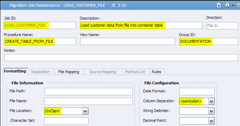
Task: Expand the File Location dropdown
Action: click(x=85, y=111)
